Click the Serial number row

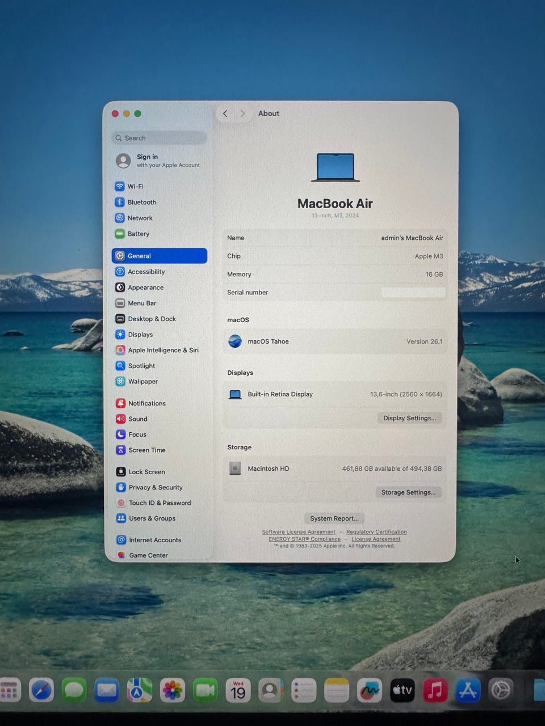[x=335, y=293]
